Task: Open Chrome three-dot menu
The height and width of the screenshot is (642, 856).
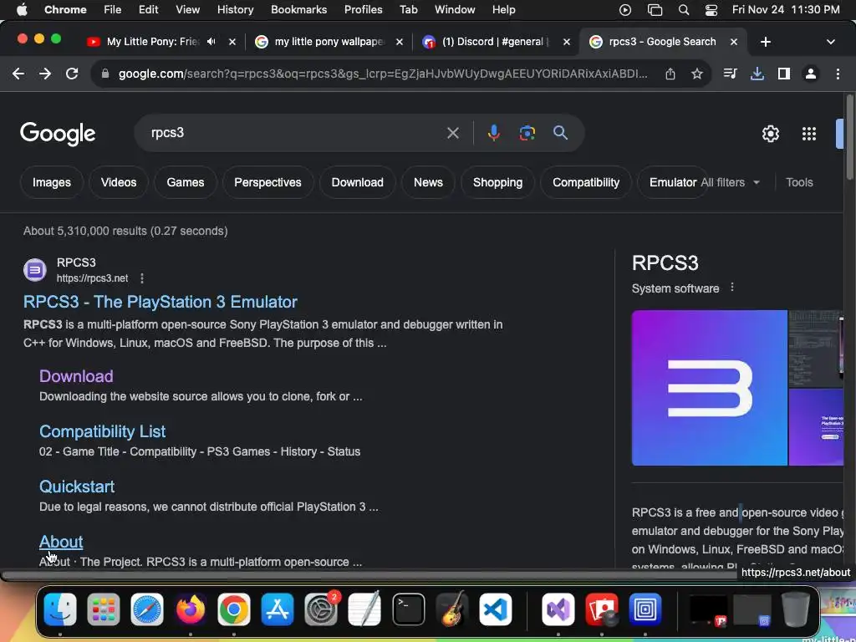Action: pyautogui.click(x=838, y=74)
